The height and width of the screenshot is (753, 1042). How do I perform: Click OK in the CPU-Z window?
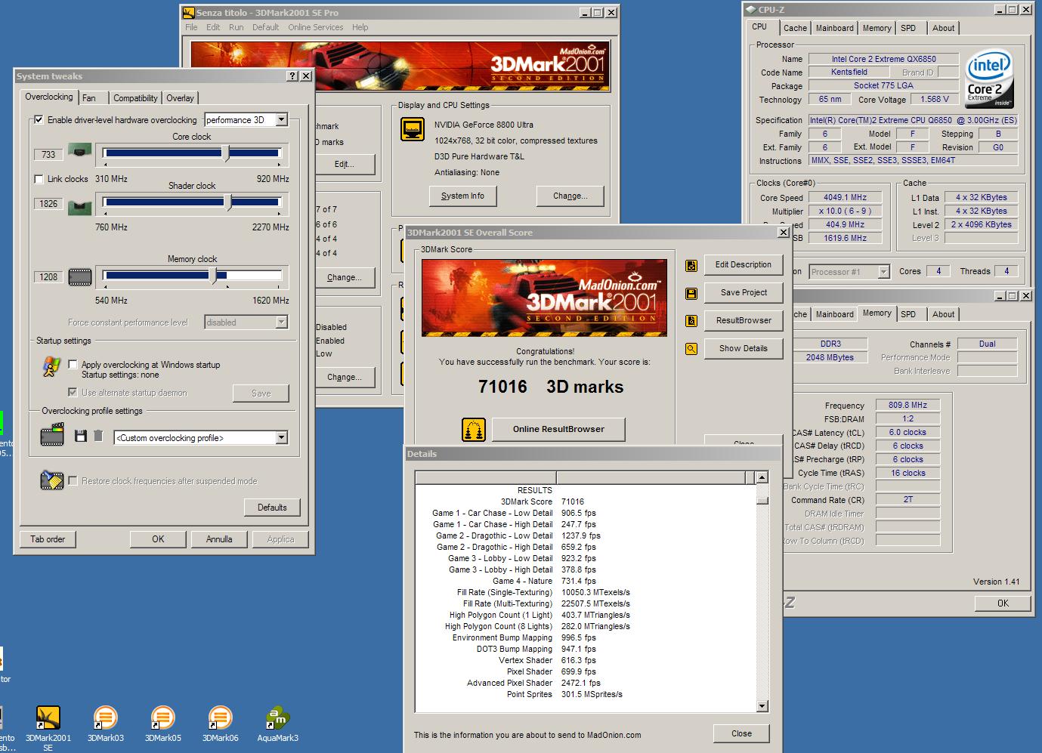(x=1003, y=603)
